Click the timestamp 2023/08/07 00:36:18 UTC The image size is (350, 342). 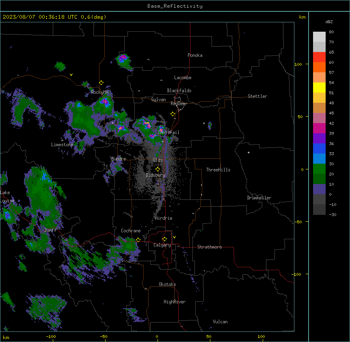point(41,17)
